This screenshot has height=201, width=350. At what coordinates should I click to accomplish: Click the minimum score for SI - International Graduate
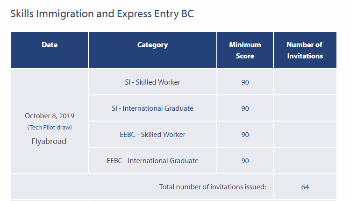tap(245, 108)
